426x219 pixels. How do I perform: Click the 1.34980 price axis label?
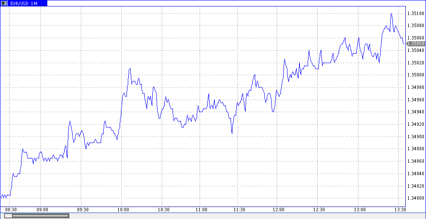(416, 87)
